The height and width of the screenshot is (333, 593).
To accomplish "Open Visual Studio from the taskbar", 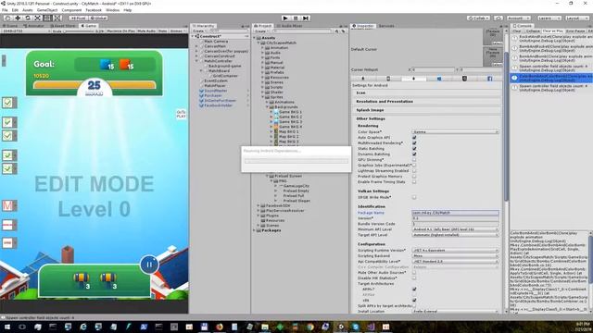I will (371, 327).
